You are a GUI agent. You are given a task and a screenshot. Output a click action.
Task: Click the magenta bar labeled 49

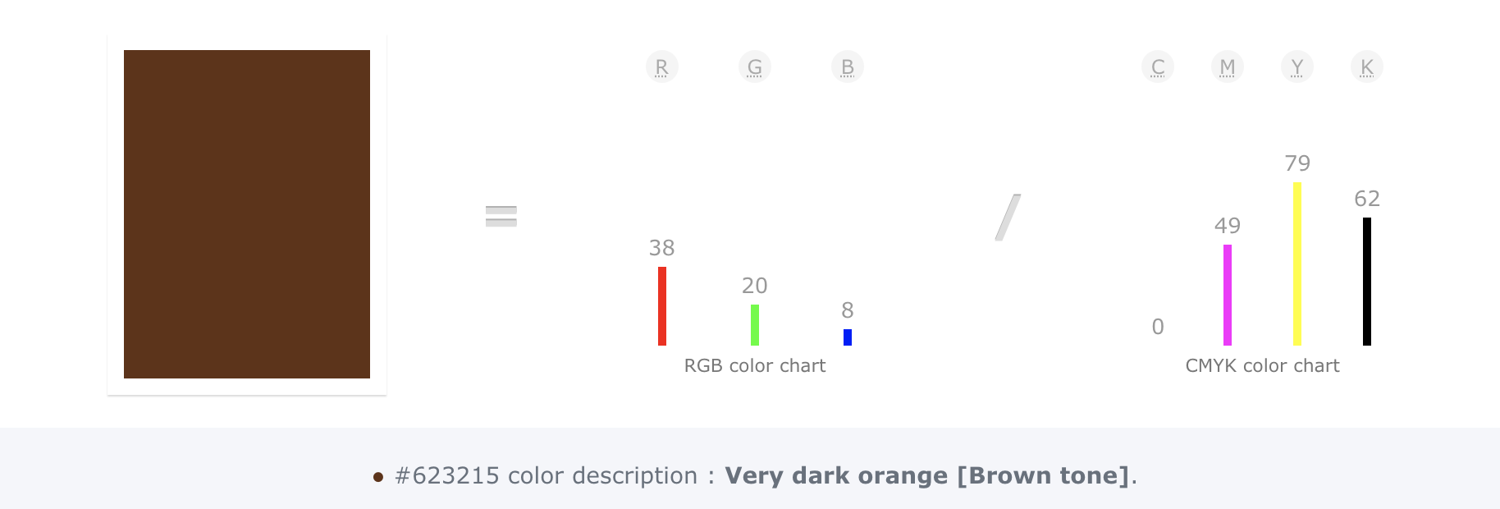pyautogui.click(x=1228, y=294)
